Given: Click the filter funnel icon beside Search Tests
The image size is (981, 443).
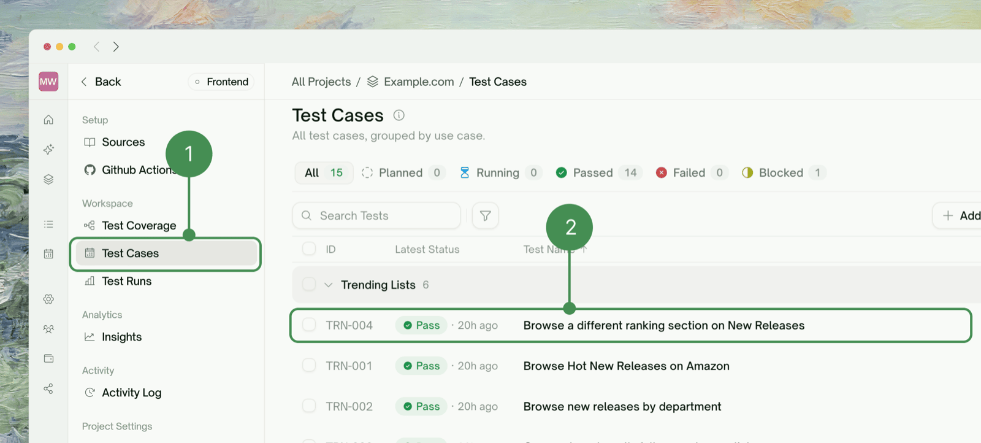Looking at the screenshot, I should [485, 215].
